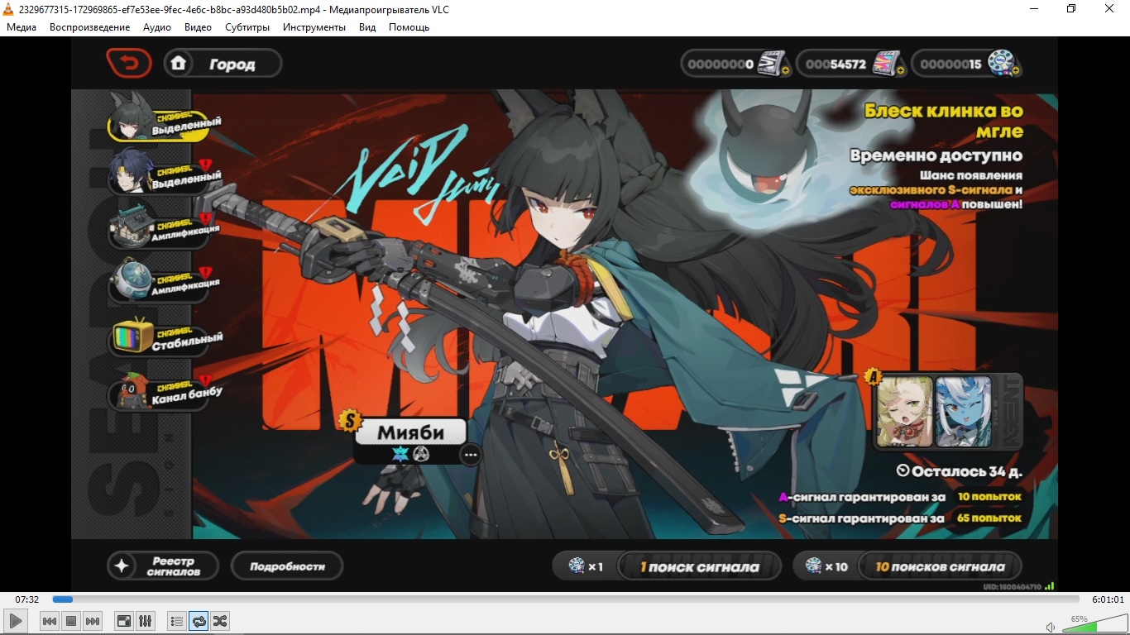Open the Помощь menu
Viewport: 1130px width, 635px height.
coord(409,27)
